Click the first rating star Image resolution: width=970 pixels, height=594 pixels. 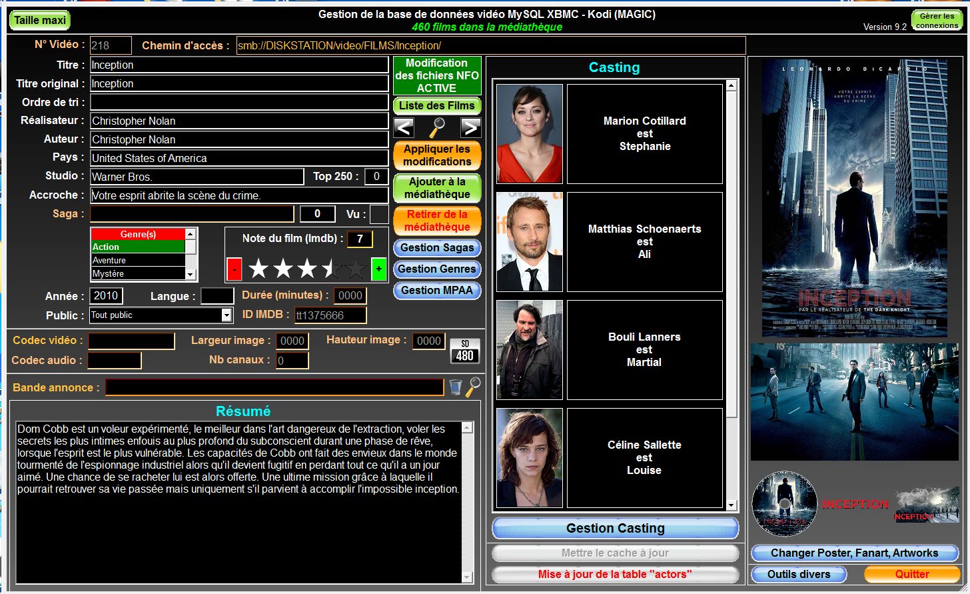point(258,269)
